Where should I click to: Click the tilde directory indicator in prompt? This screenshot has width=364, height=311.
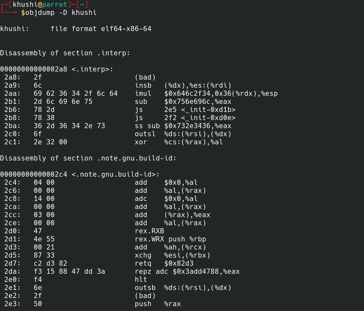[82, 5]
